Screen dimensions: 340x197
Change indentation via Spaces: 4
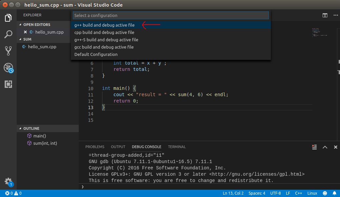point(257,193)
